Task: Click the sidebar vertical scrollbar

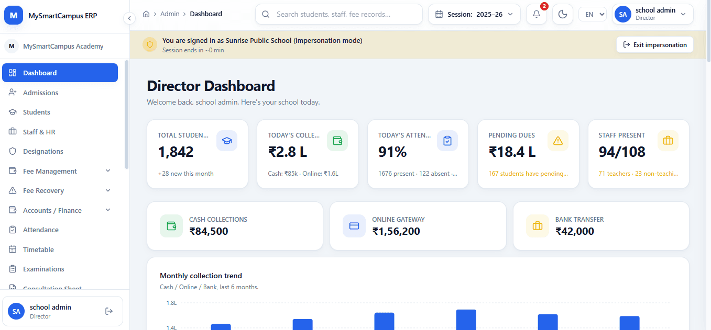Action: [126, 114]
